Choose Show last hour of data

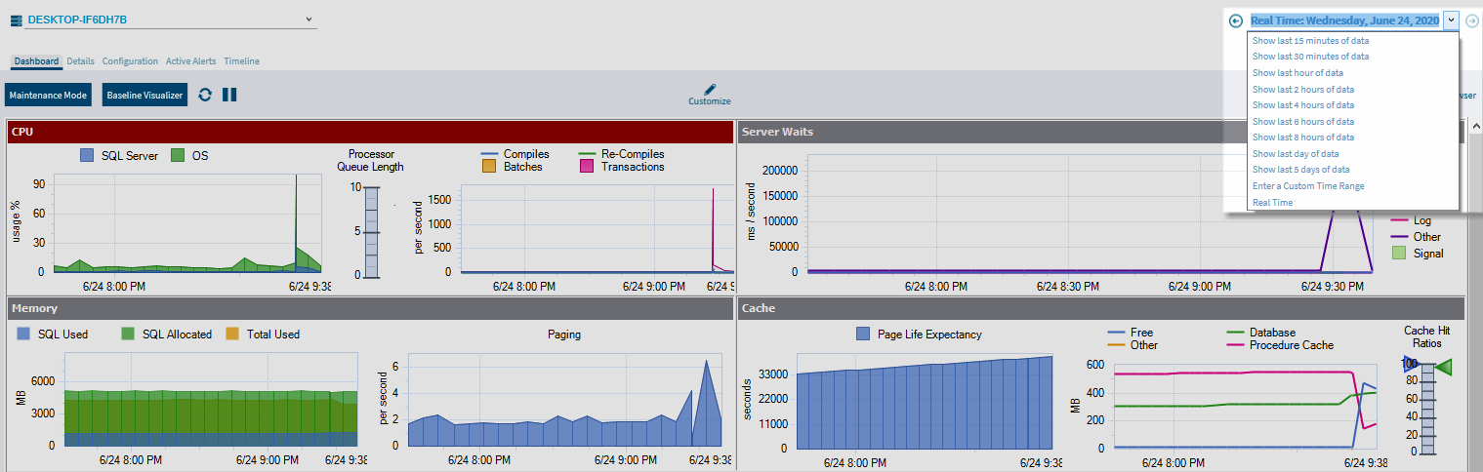tap(1298, 73)
